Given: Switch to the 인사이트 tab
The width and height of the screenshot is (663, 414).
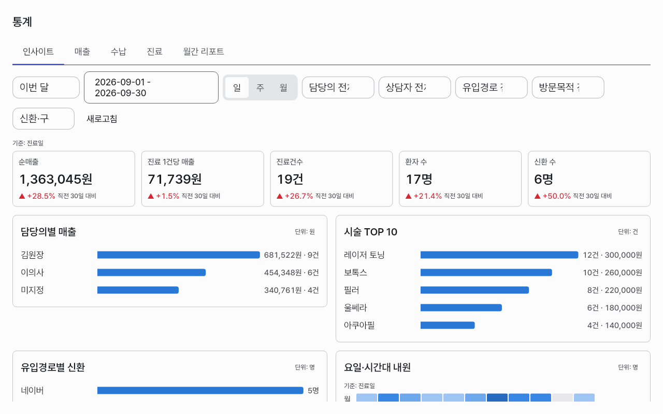Looking at the screenshot, I should click(x=38, y=52).
